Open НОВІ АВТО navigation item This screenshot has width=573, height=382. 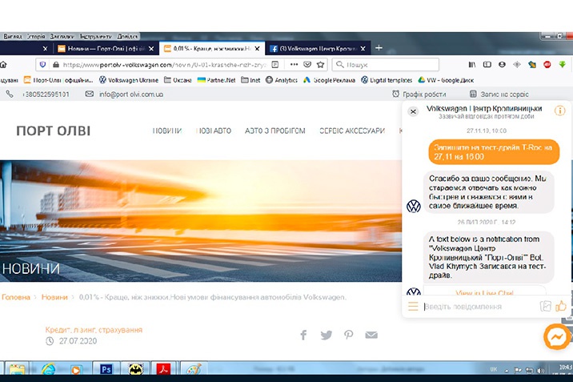point(214,131)
